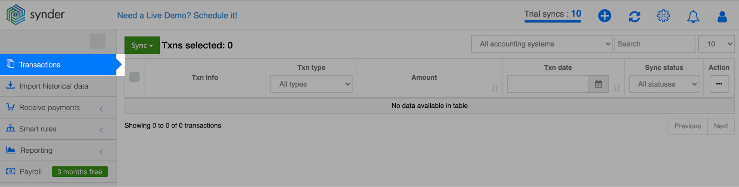Open Payroll menu item

coord(58,172)
